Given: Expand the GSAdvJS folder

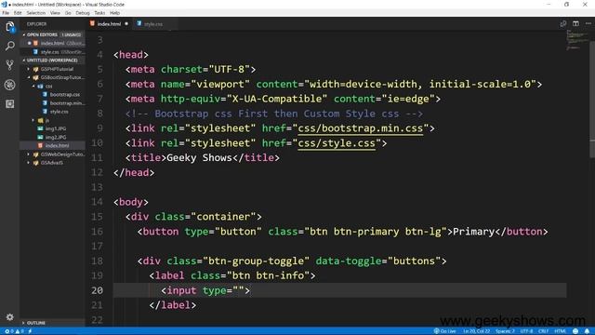Looking at the screenshot, I should [52, 163].
